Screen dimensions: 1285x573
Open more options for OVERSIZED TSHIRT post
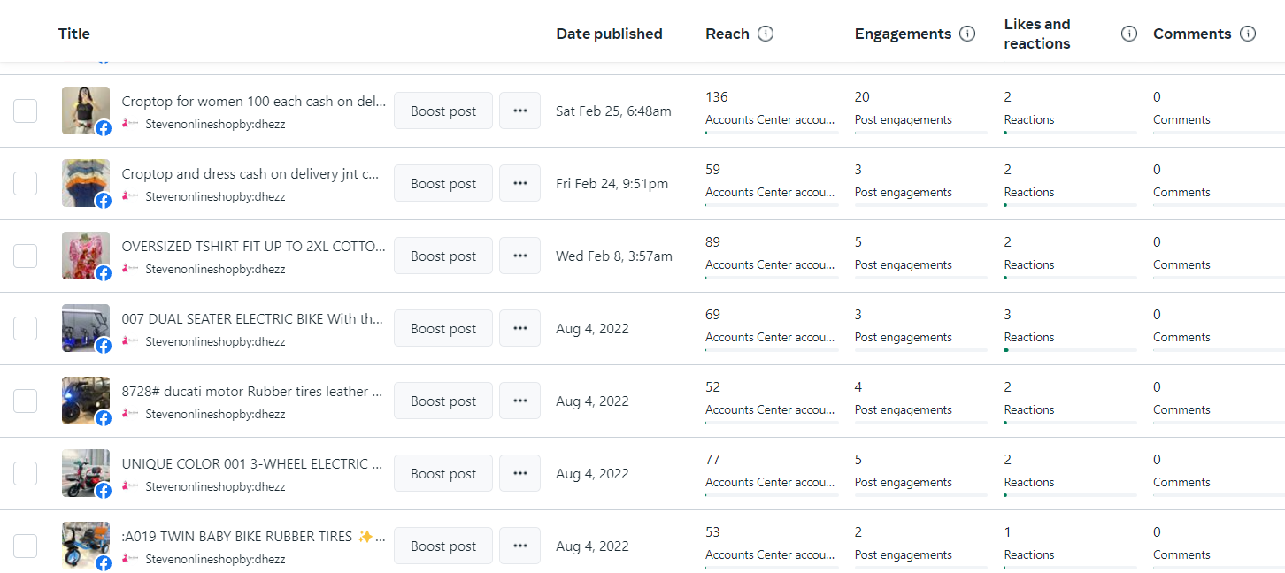pyautogui.click(x=519, y=256)
